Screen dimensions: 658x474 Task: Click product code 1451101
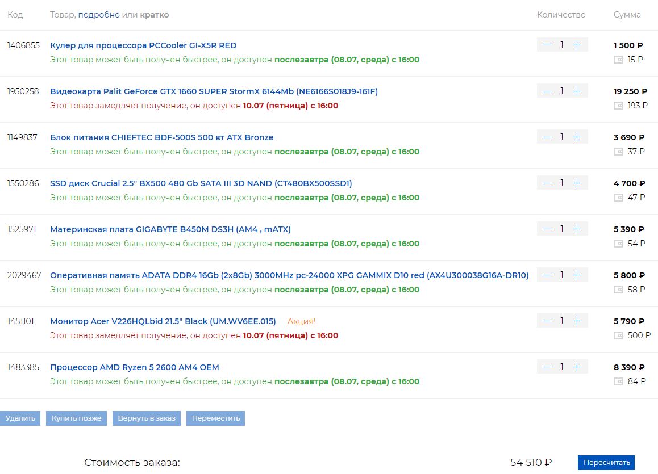coord(20,321)
